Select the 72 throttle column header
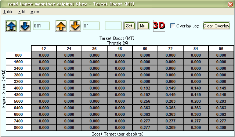The height and width of the screenshot is (137, 235). click(170, 49)
